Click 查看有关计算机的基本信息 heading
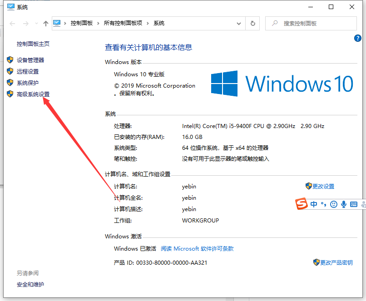Screen dimensions: 366x301 (148, 47)
